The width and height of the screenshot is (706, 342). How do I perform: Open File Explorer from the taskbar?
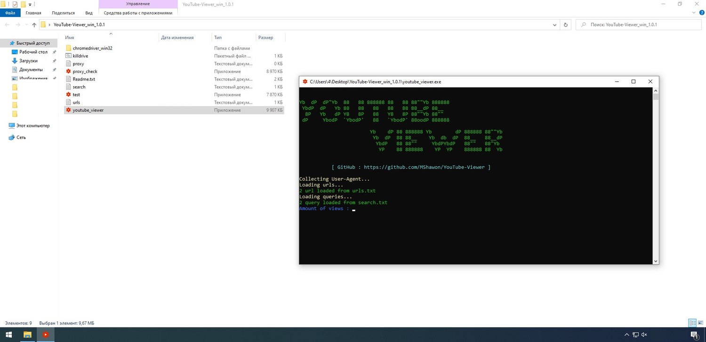[x=27, y=335]
